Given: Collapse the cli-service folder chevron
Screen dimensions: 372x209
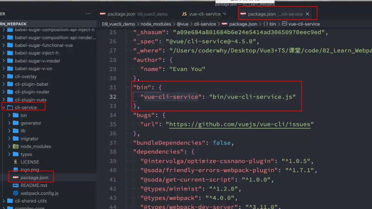Looking at the screenshot, I should [x=4, y=108].
